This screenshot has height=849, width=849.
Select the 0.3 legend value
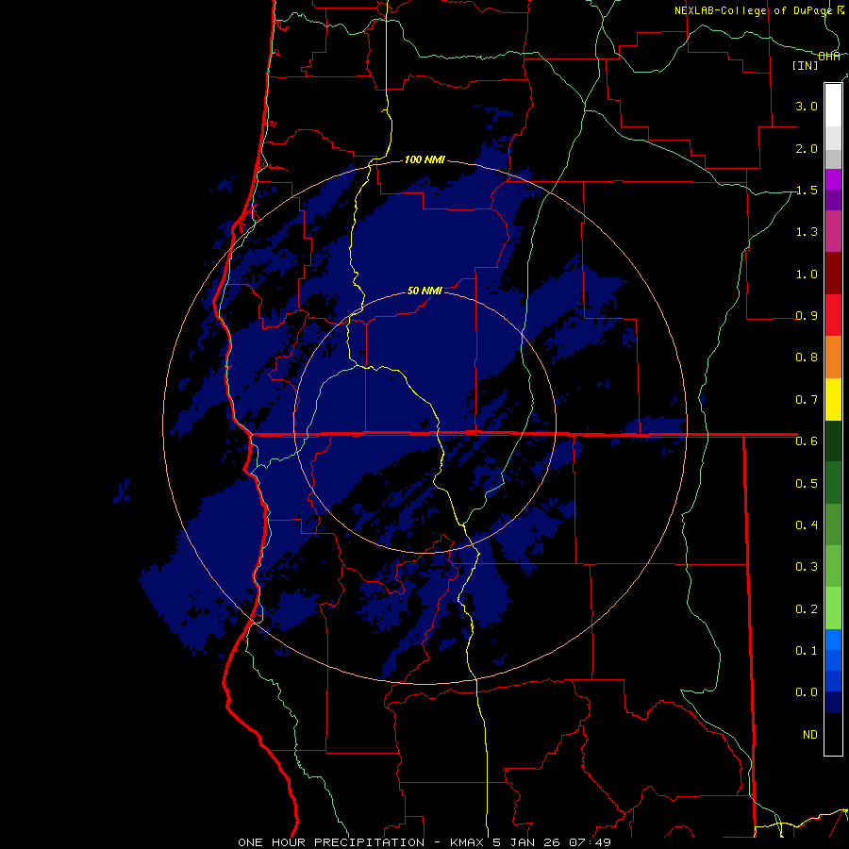[x=807, y=567]
